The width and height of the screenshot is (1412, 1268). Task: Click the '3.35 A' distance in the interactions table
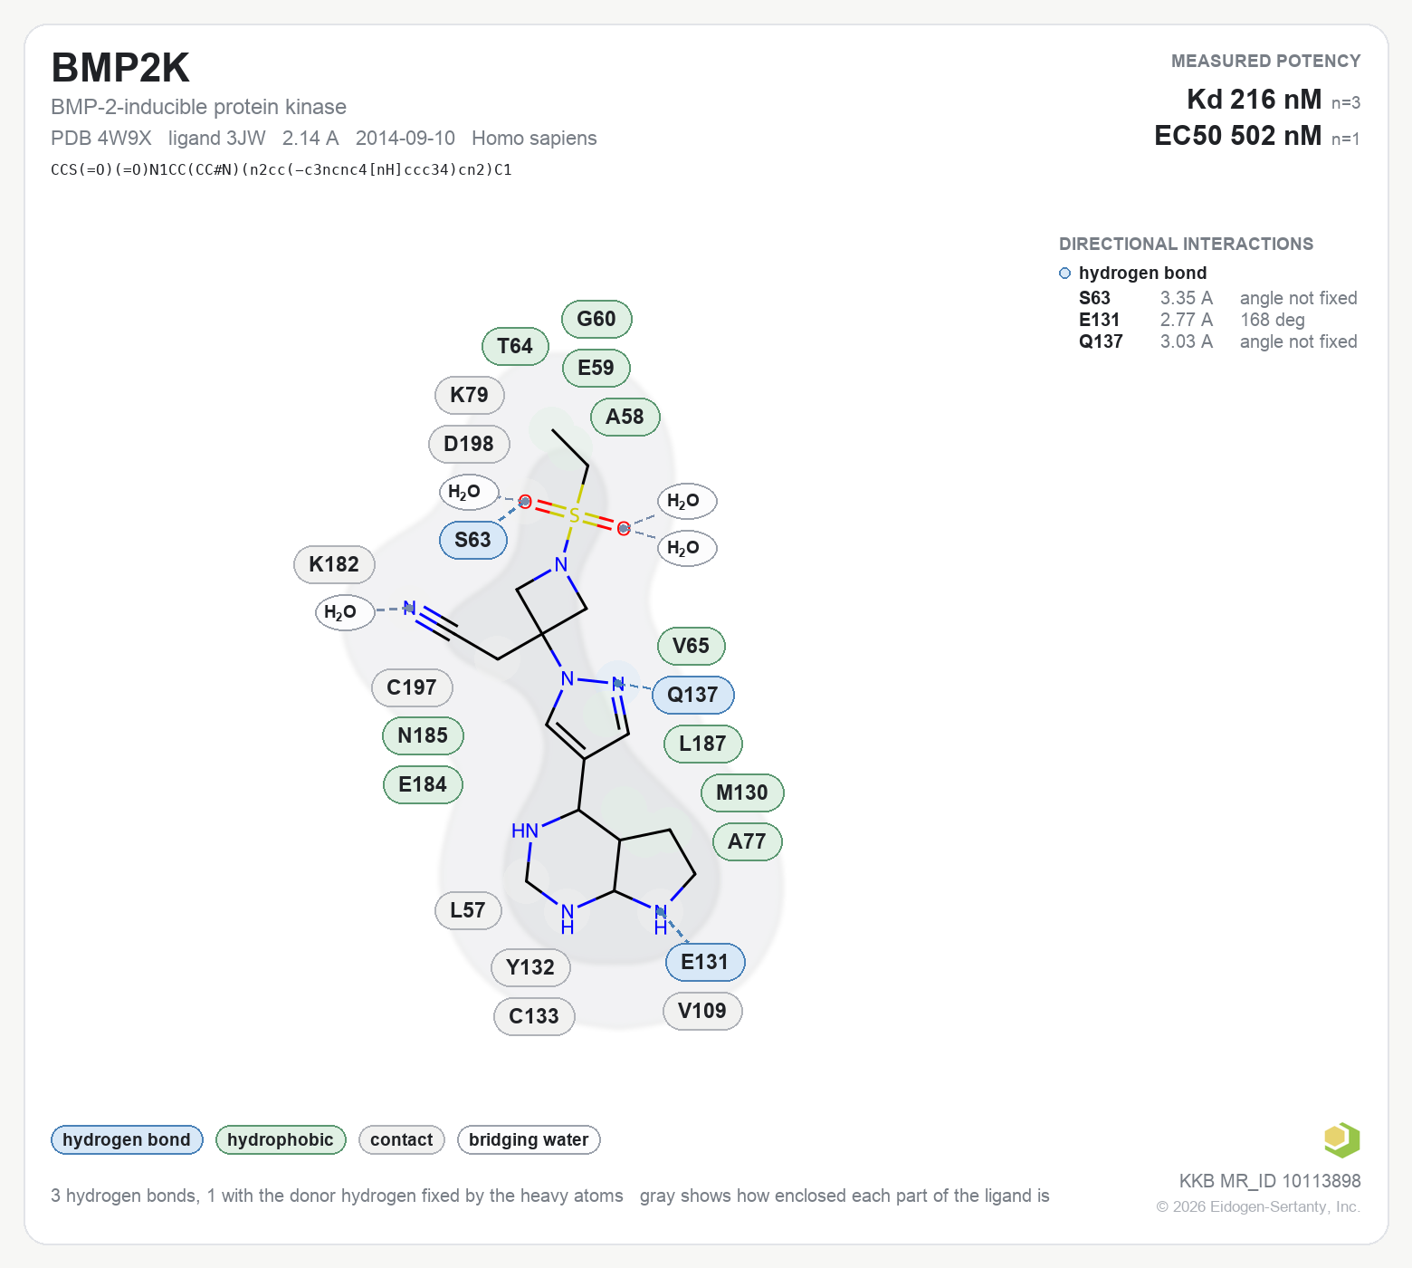coord(1187,298)
